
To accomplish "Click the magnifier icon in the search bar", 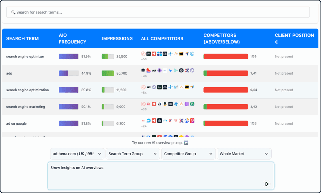I will (x=13, y=12).
